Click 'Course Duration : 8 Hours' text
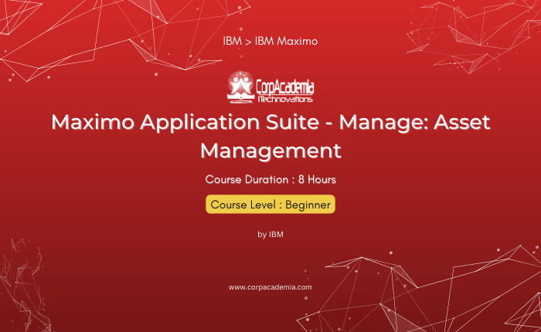The image size is (541, 332). tap(270, 180)
